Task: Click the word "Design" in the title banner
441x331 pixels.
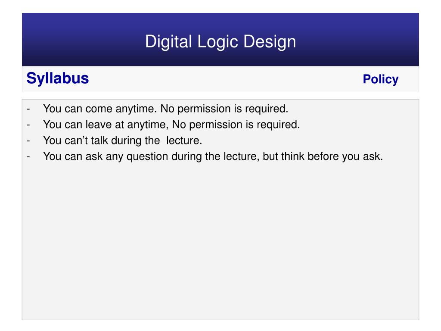Action: coord(270,42)
